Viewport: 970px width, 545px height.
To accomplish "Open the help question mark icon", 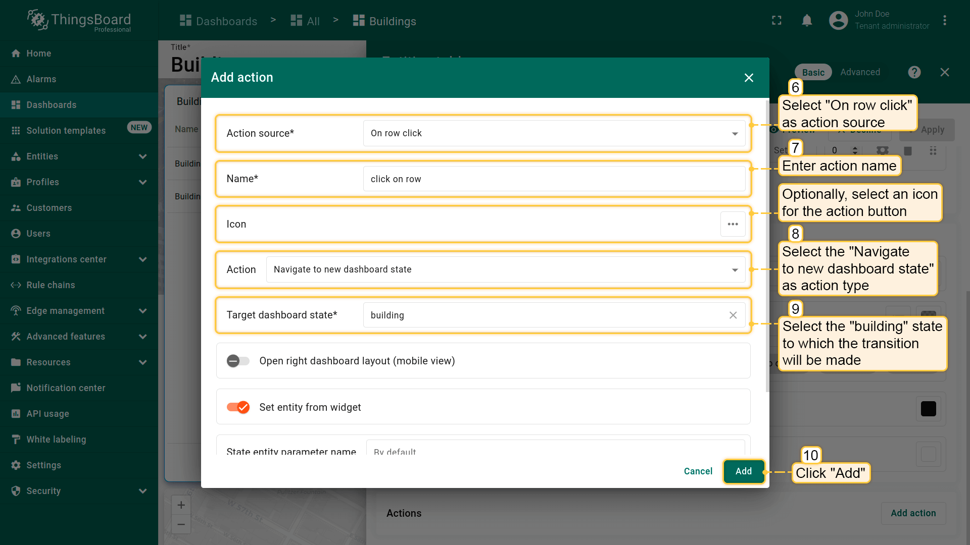I will click(x=914, y=72).
